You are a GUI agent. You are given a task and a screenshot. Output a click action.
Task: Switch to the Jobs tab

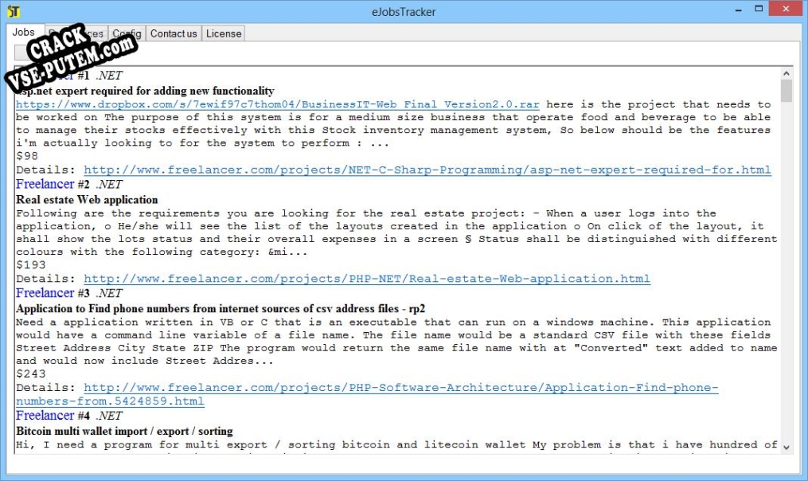click(24, 33)
